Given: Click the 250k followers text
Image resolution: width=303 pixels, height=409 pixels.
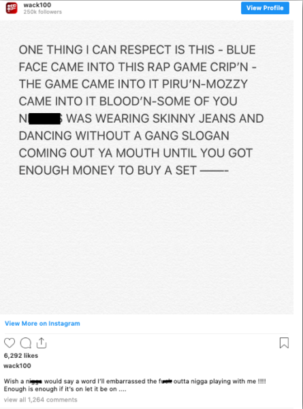Looking at the screenshot, I should (42, 12).
